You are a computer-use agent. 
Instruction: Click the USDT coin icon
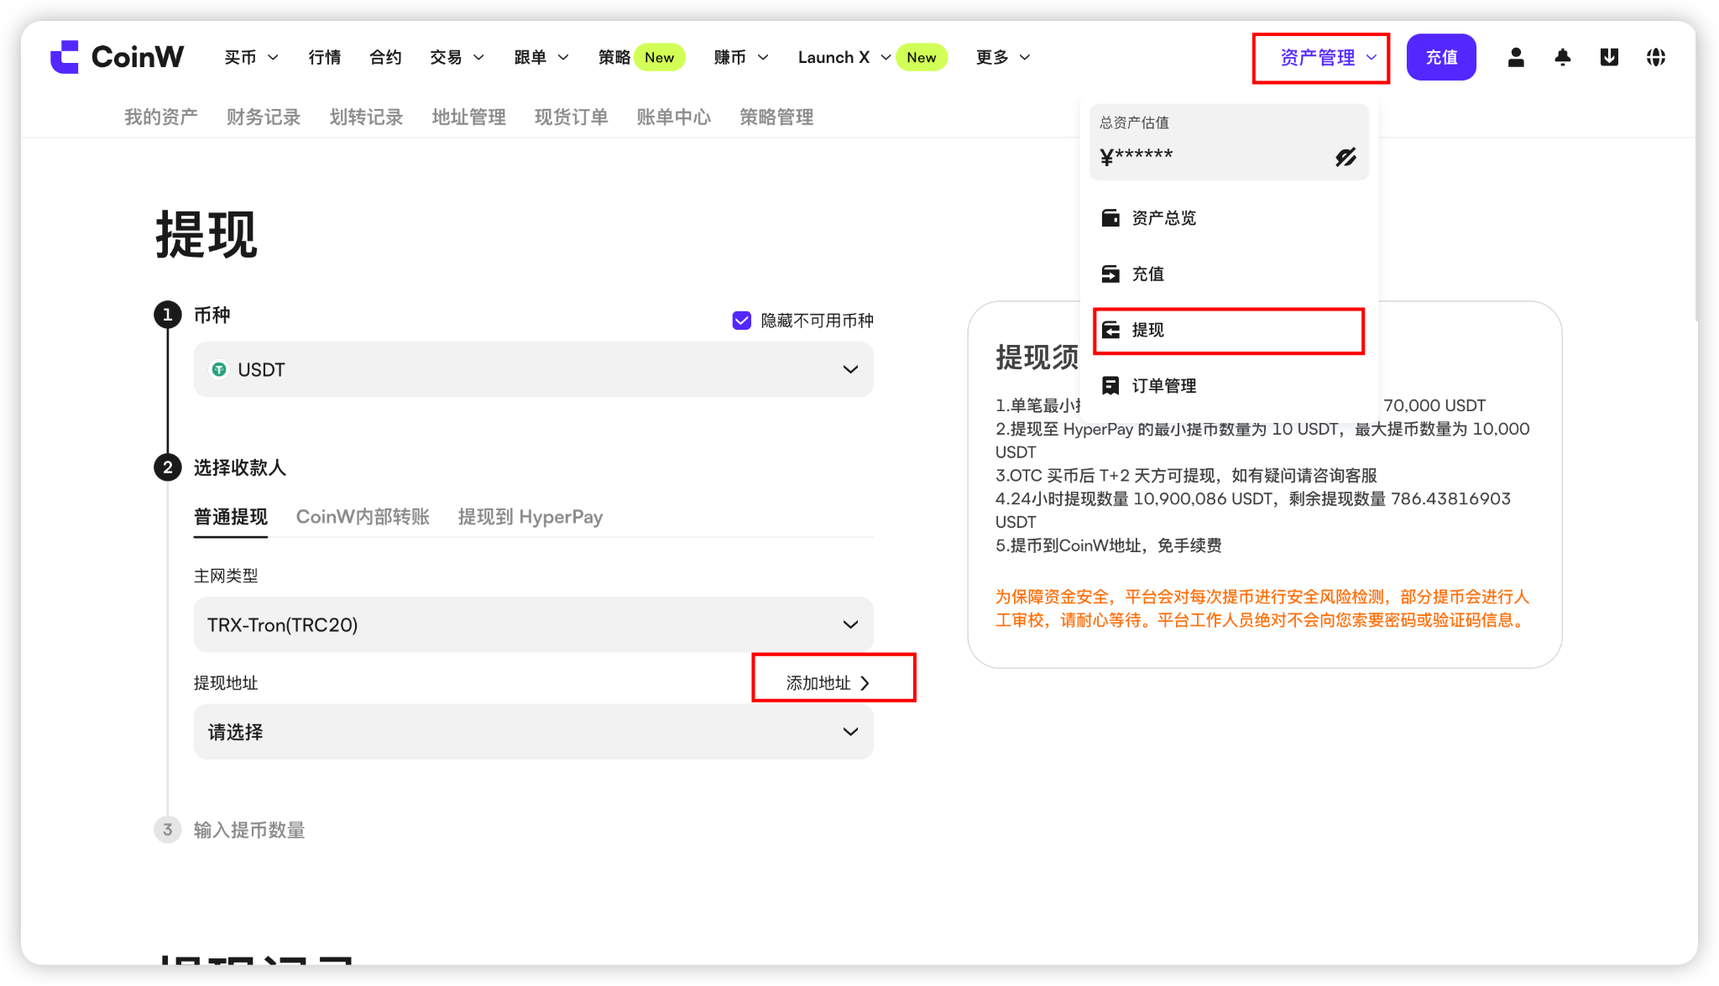coord(219,369)
